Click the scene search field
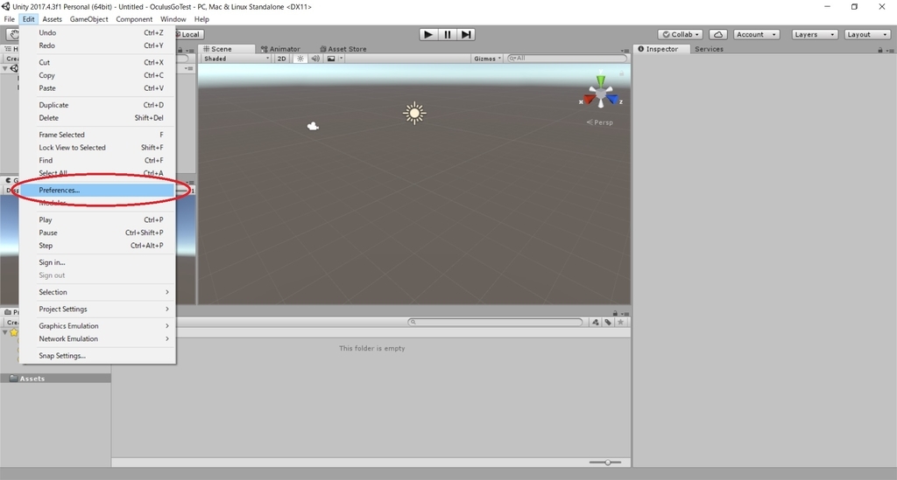This screenshot has height=480, width=897. [567, 59]
